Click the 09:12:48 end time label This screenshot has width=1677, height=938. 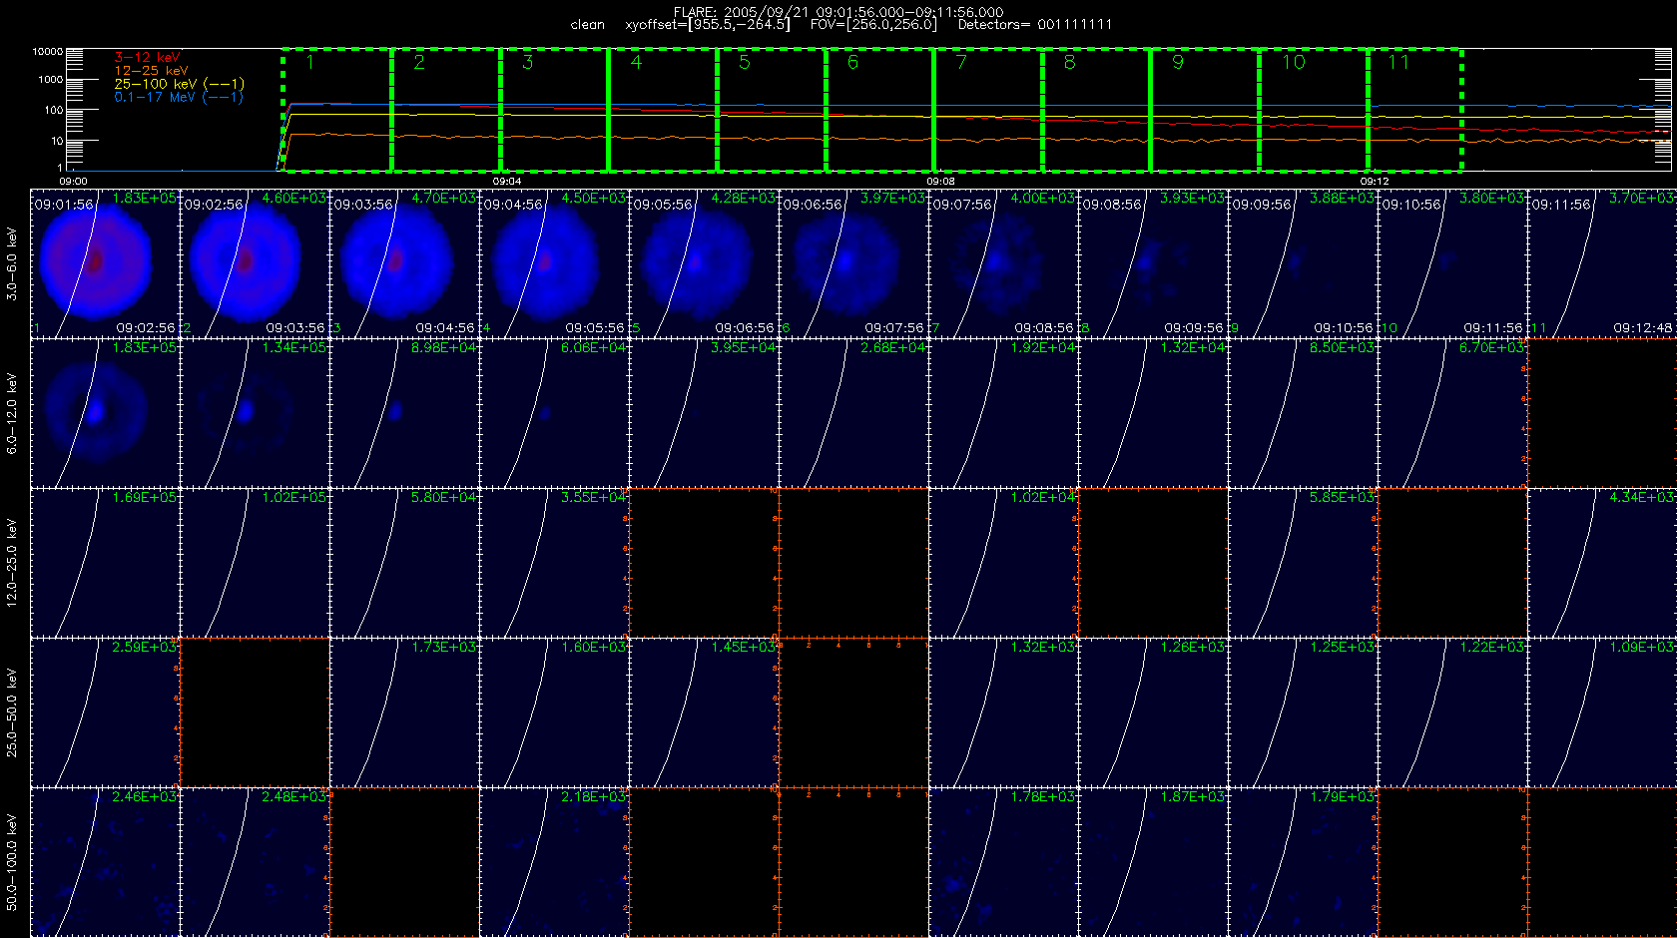click(x=1644, y=328)
